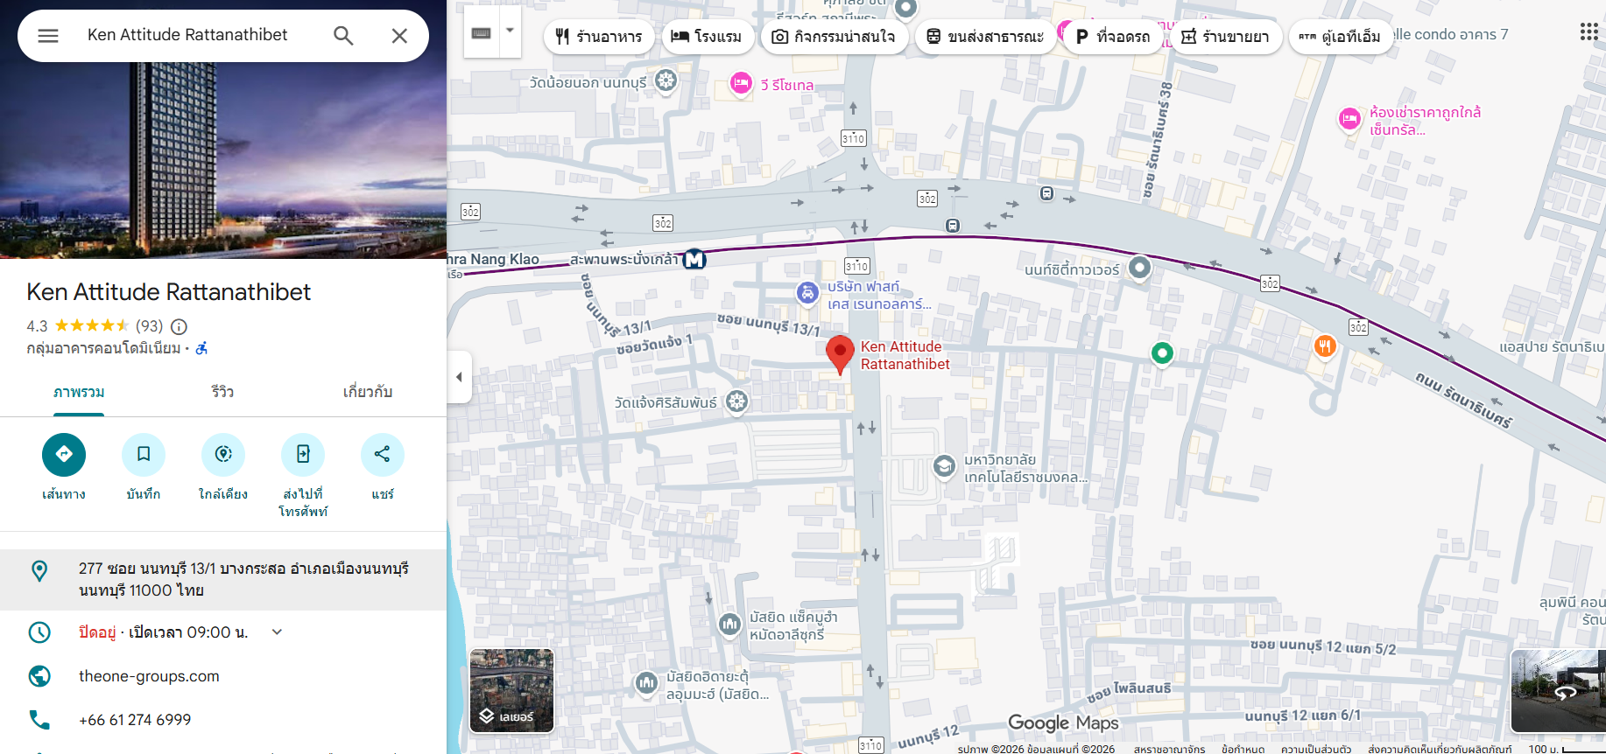
Task: Clear the search with the X icon
Action: coord(399,36)
